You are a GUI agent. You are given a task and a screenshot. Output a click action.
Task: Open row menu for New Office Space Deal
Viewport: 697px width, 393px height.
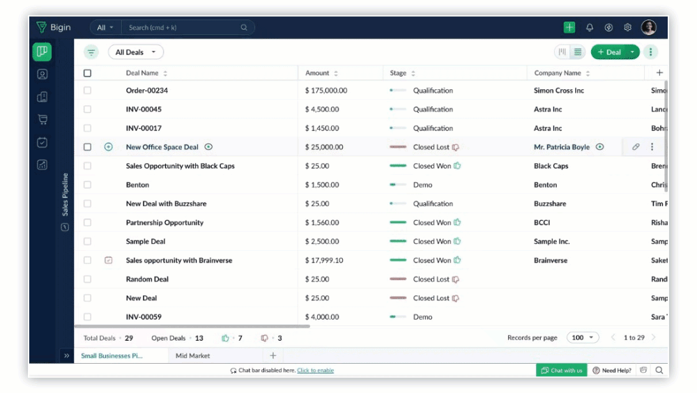click(652, 147)
